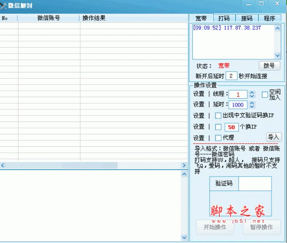Maximize the 微信解封 window
The height and width of the screenshot is (243, 287).
pyautogui.click(x=261, y=4)
